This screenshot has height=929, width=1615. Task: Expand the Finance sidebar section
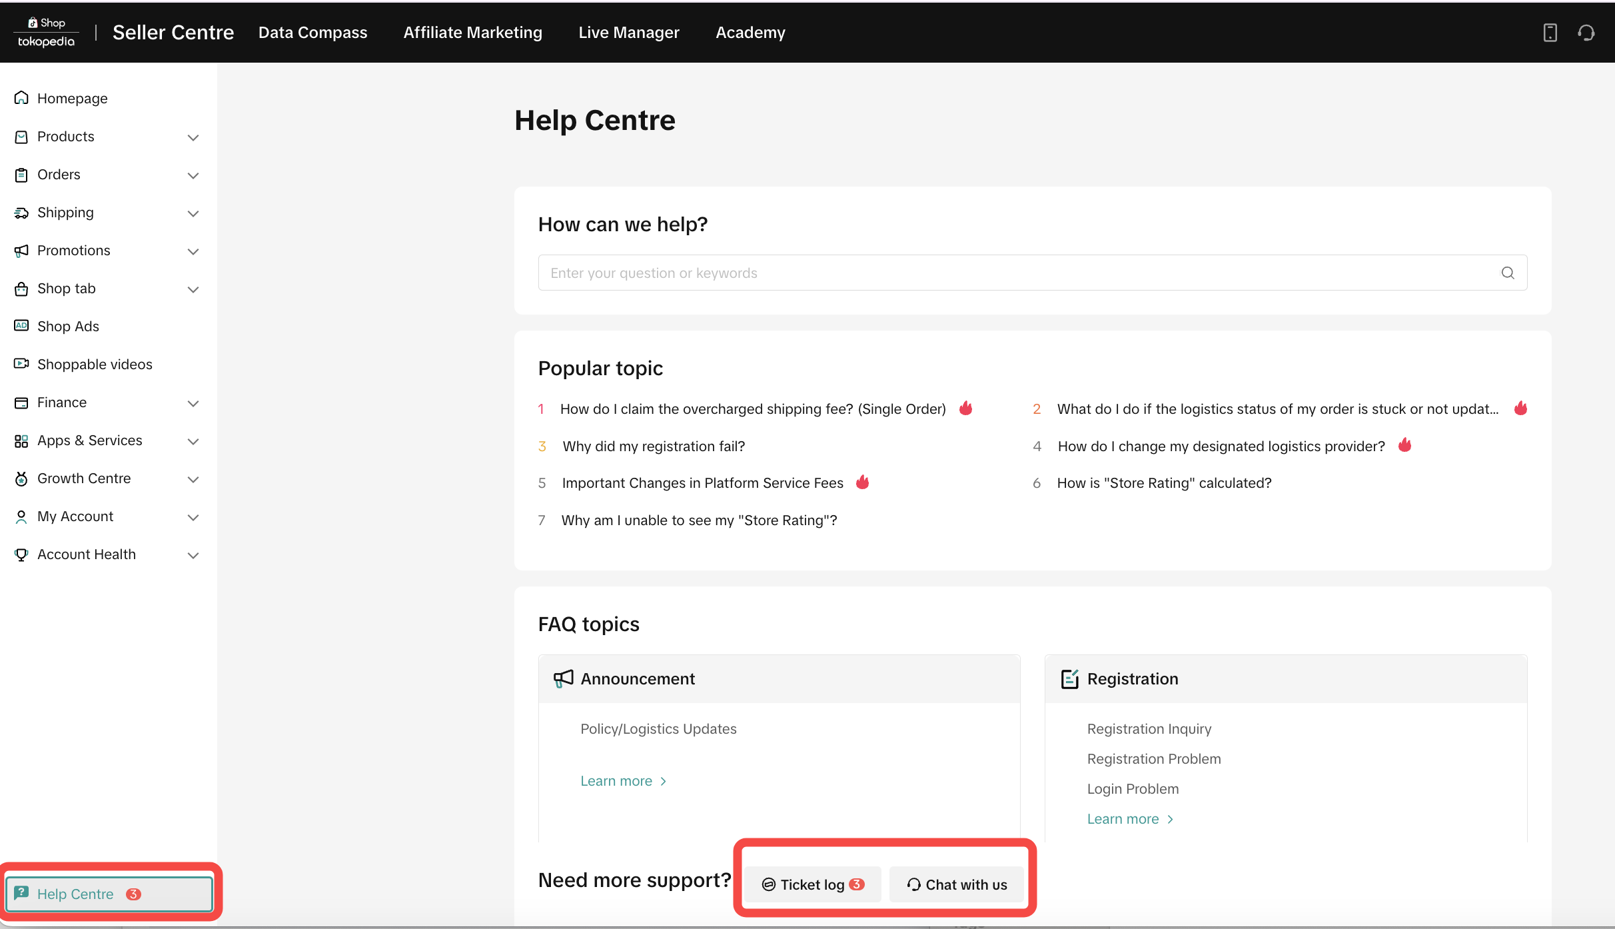[x=193, y=403]
